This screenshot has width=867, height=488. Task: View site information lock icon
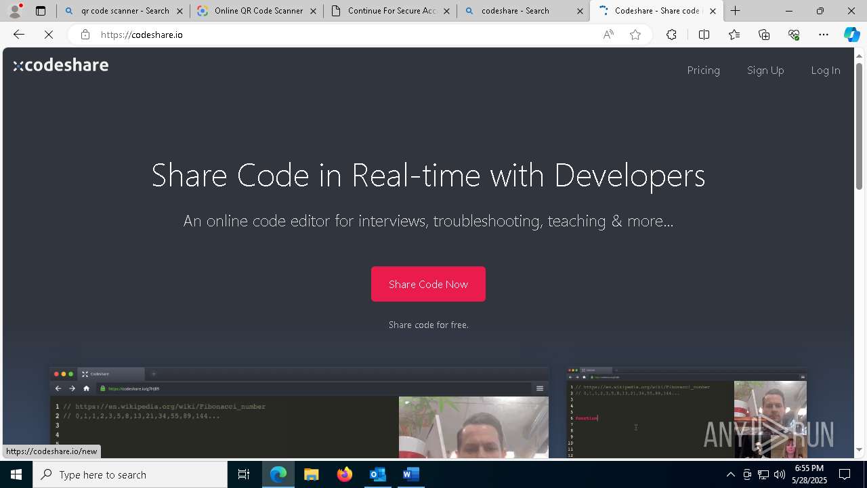coord(85,35)
